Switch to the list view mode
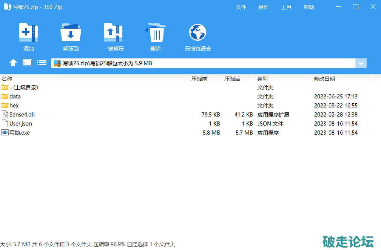 click(x=42, y=63)
